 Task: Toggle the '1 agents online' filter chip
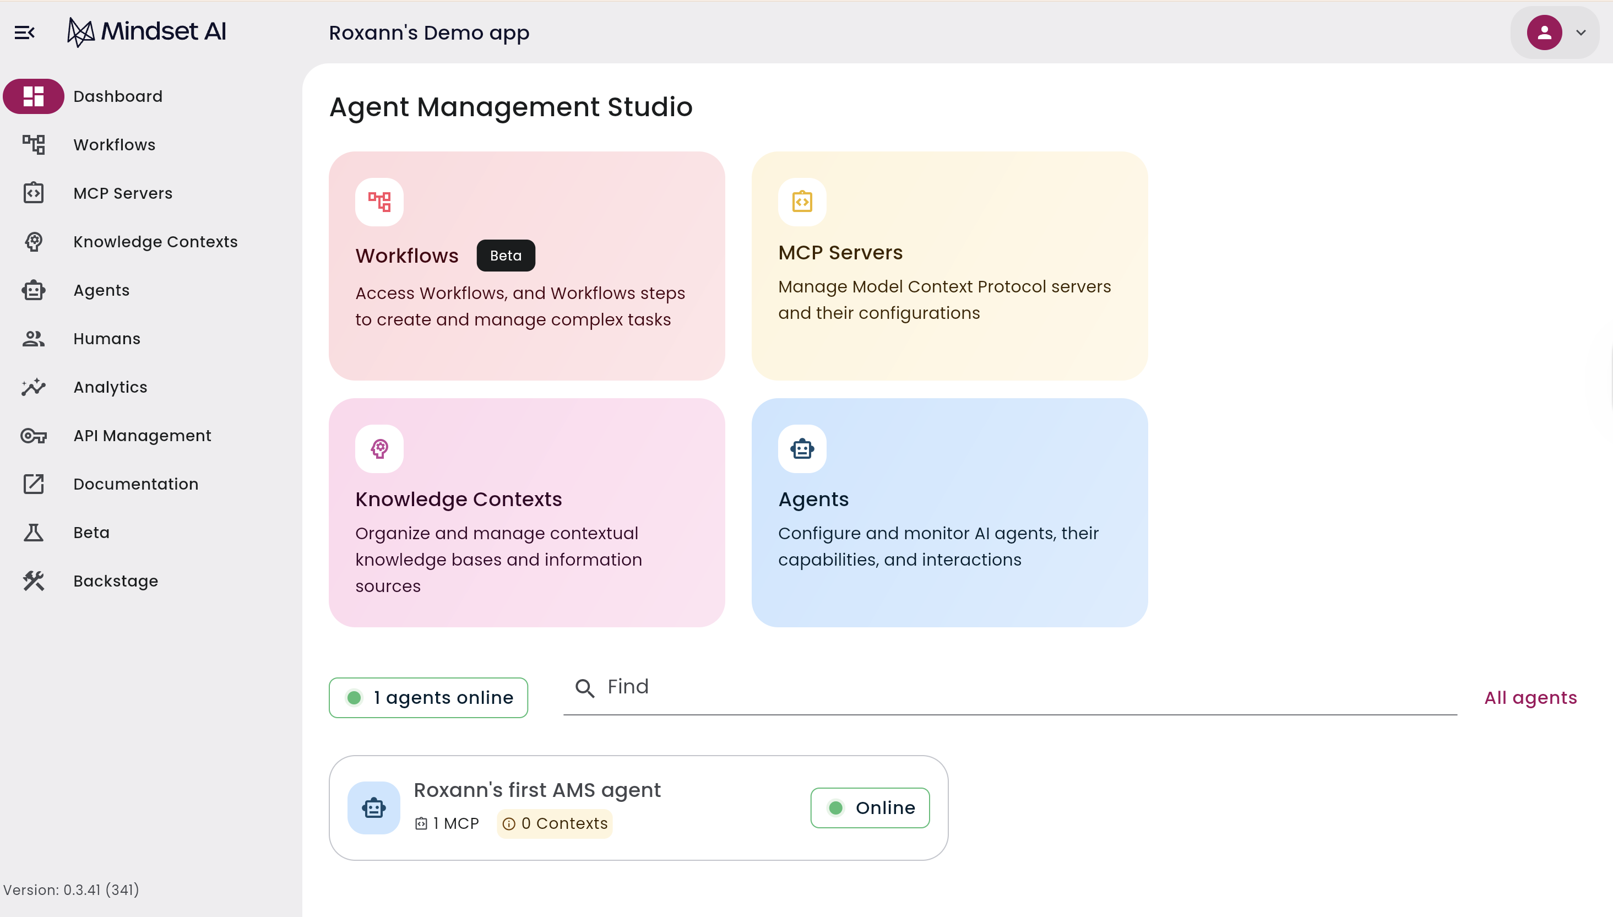pyautogui.click(x=428, y=698)
